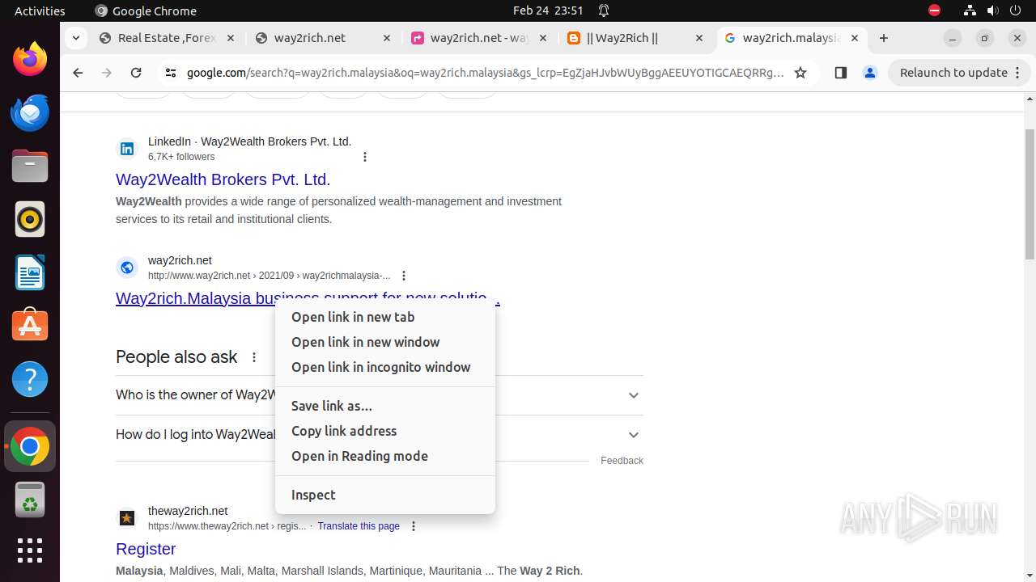Close the way2rich.net tab
Screen dimensions: 1036x582
pos(386,38)
